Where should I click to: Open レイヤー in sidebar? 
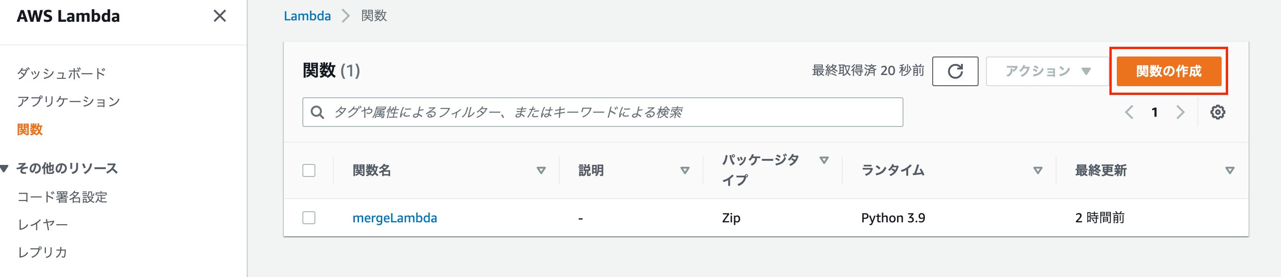pos(43,225)
